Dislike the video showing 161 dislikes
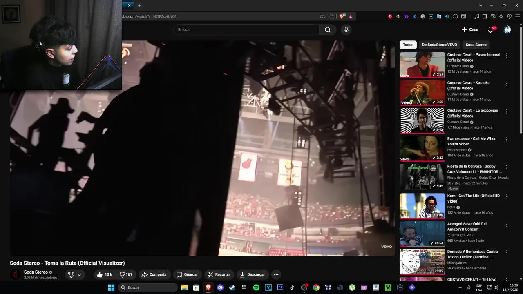 coord(126,274)
